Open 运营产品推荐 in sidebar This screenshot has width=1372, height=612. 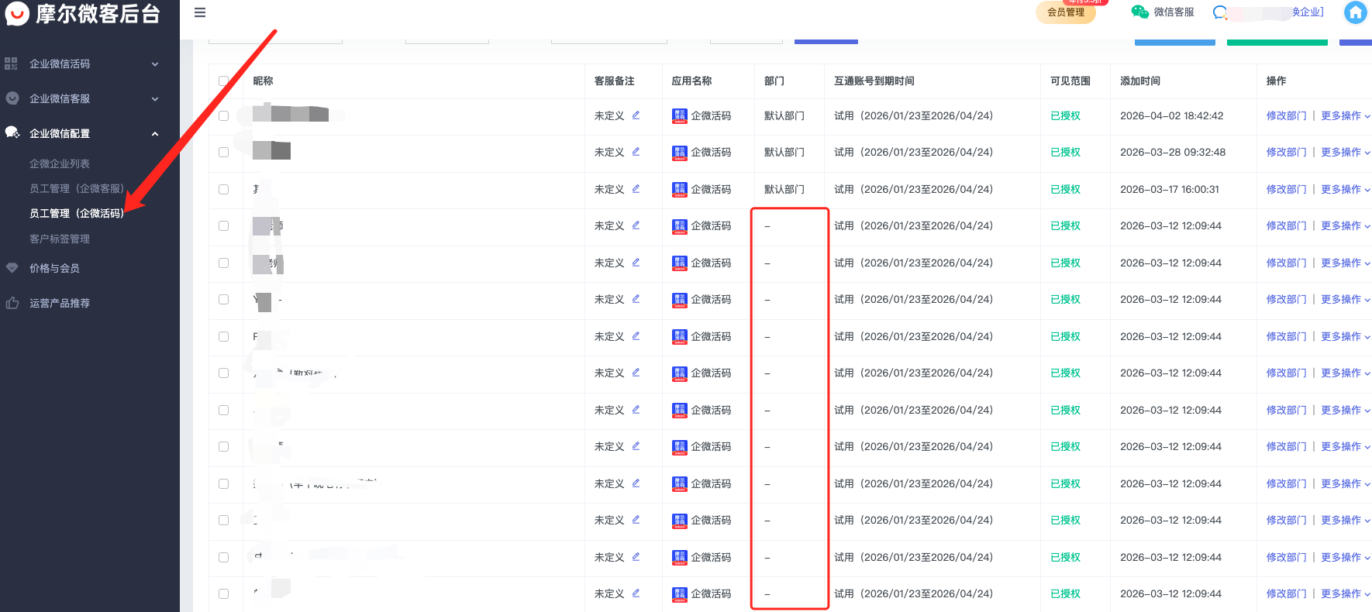coord(60,303)
